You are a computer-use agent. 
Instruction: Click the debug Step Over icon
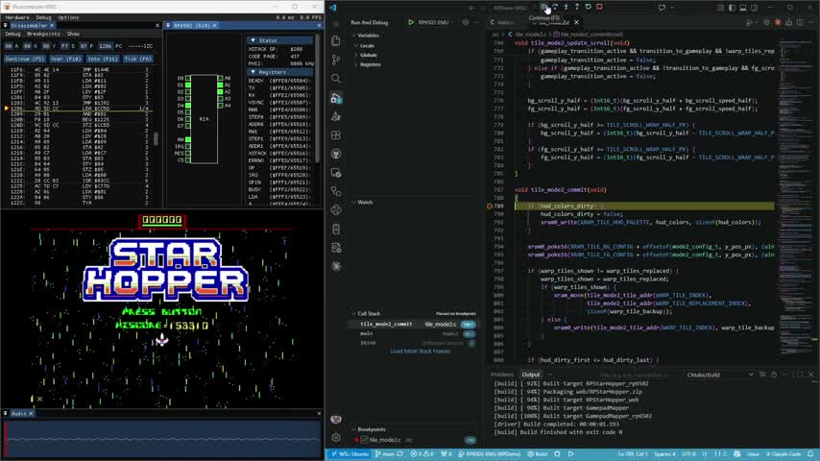click(555, 7)
